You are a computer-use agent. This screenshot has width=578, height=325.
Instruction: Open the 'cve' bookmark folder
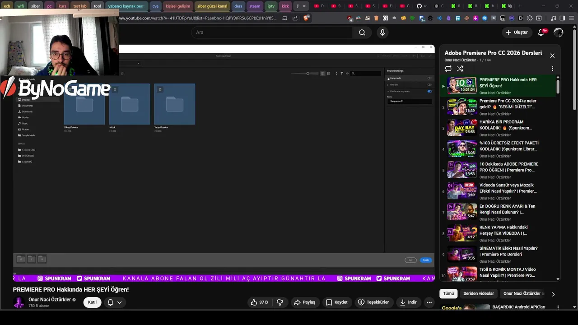pos(155,6)
